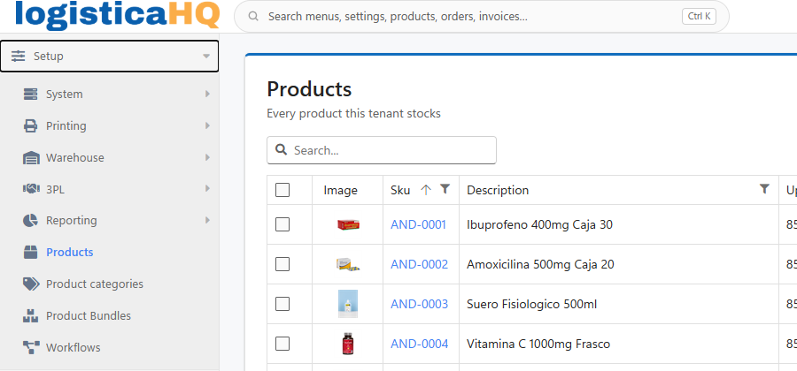The image size is (797, 371).
Task: Go to Products in the sidebar
Action: [109, 252]
